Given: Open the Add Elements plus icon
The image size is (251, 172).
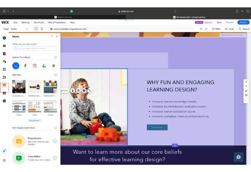Looking at the screenshot, I should [4, 38].
